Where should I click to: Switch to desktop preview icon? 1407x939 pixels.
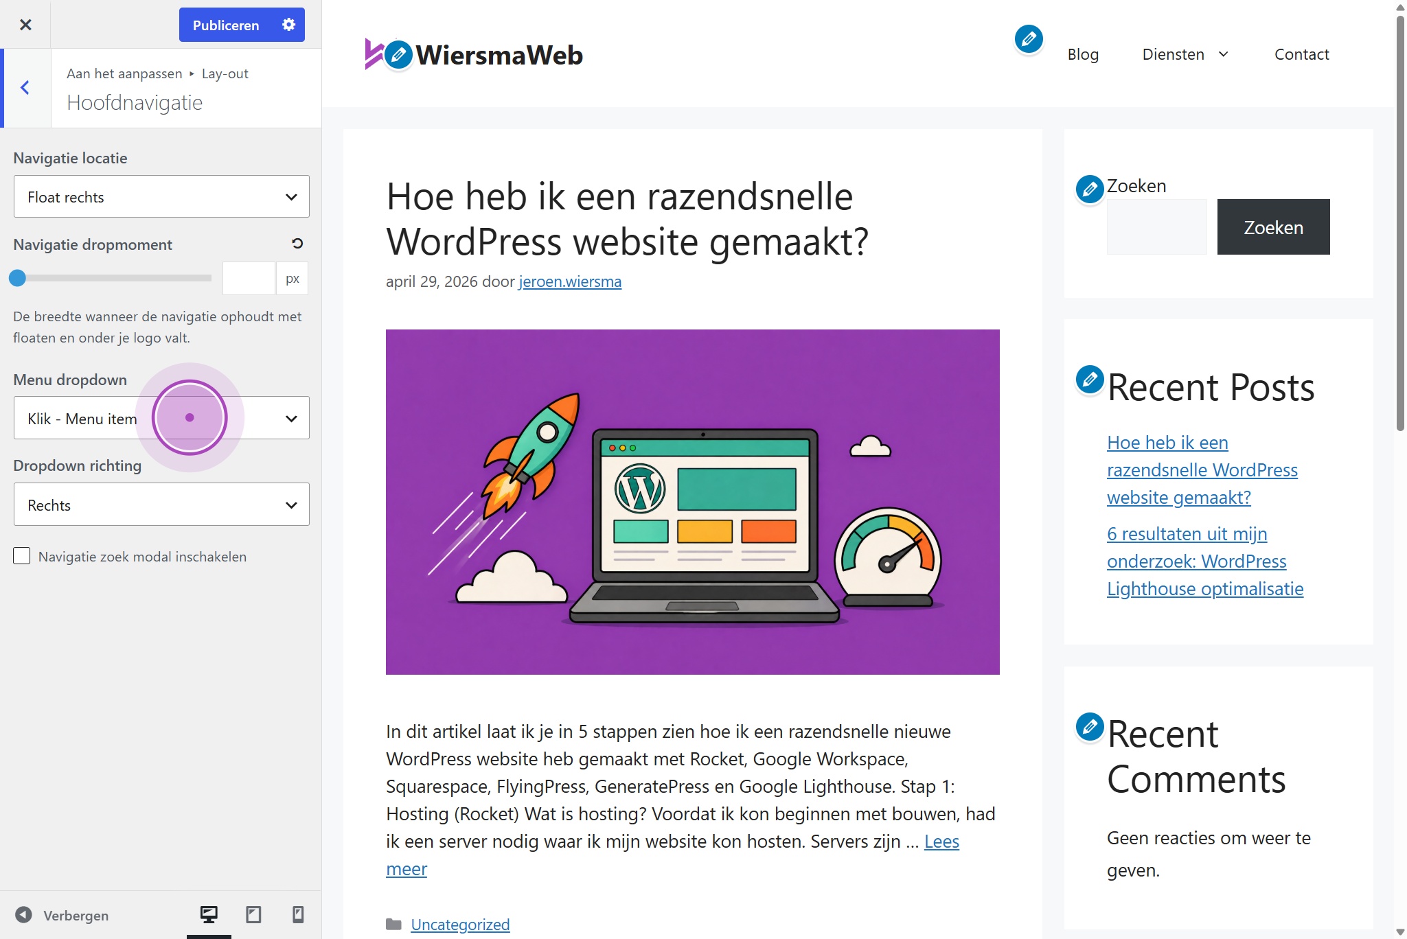pos(209,914)
